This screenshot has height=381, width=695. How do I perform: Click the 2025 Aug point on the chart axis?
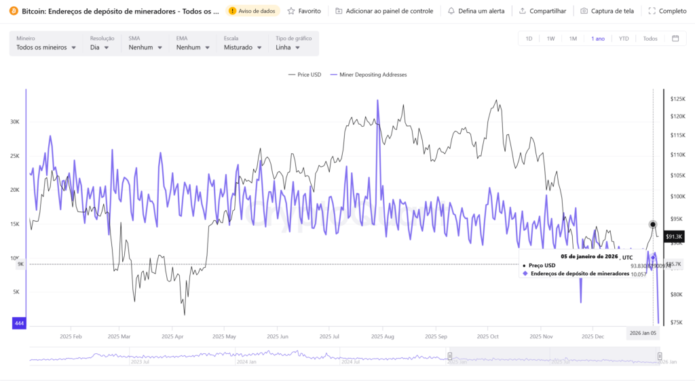click(383, 336)
